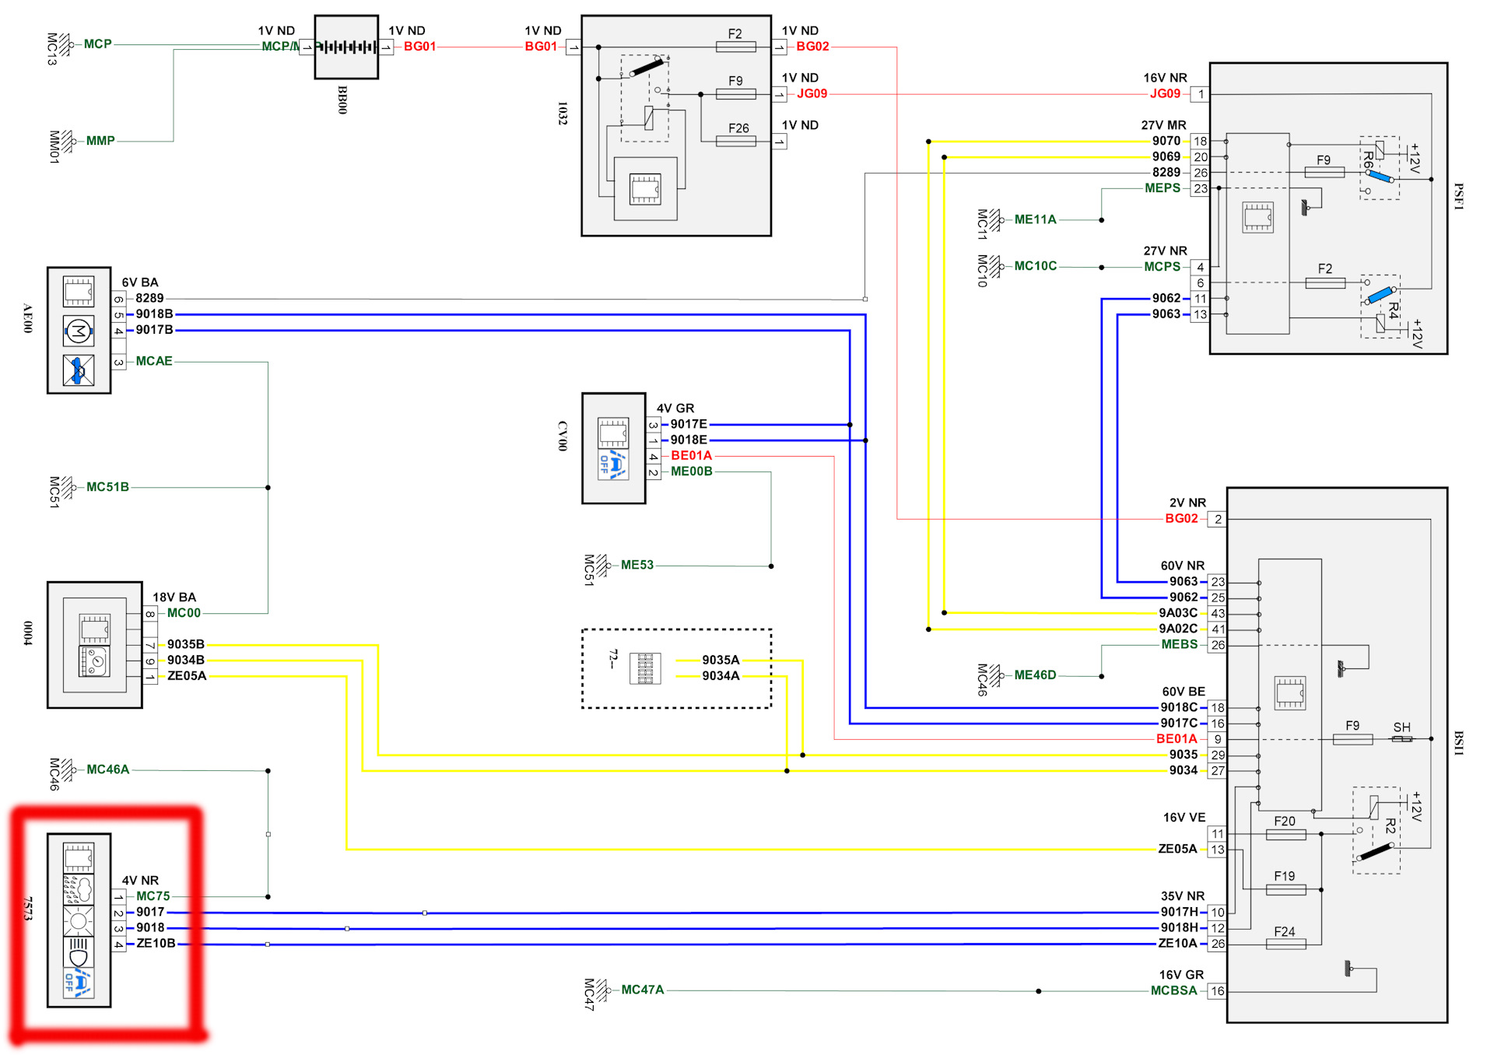Screen dimensions: 1494x1055
Task: Click the sunlight sensor icon in component 7573
Action: click(x=78, y=921)
